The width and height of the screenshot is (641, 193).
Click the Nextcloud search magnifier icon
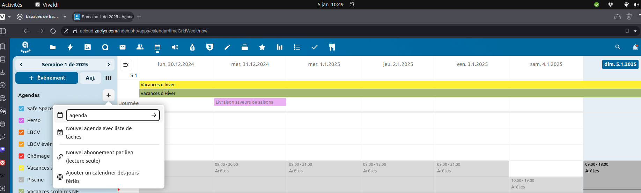pyautogui.click(x=618, y=47)
